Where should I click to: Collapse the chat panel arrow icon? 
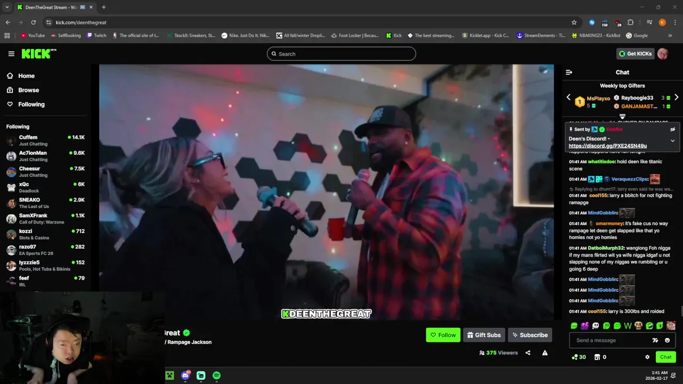569,72
